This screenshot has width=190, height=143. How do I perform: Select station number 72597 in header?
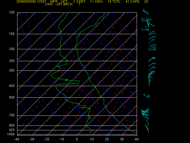(42, 2)
